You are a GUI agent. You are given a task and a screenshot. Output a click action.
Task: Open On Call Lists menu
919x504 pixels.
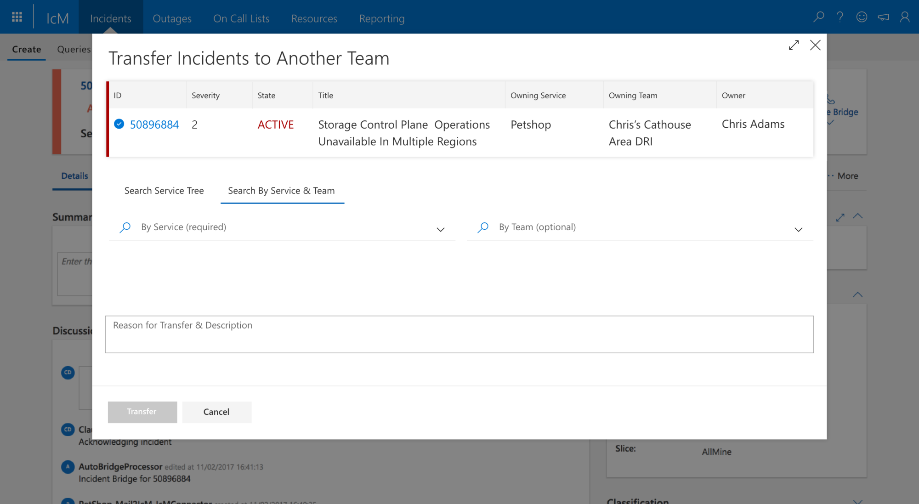click(241, 18)
